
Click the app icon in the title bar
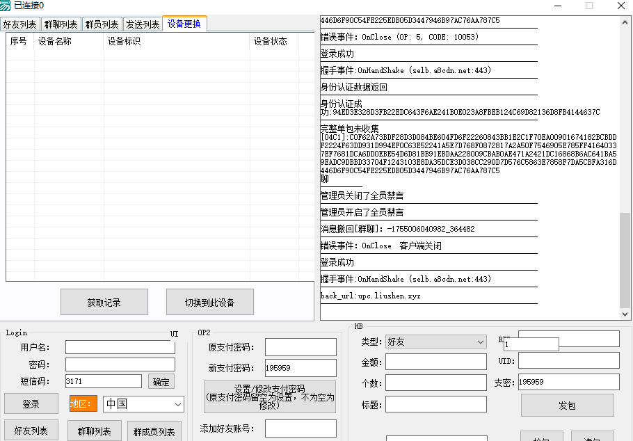6,6
